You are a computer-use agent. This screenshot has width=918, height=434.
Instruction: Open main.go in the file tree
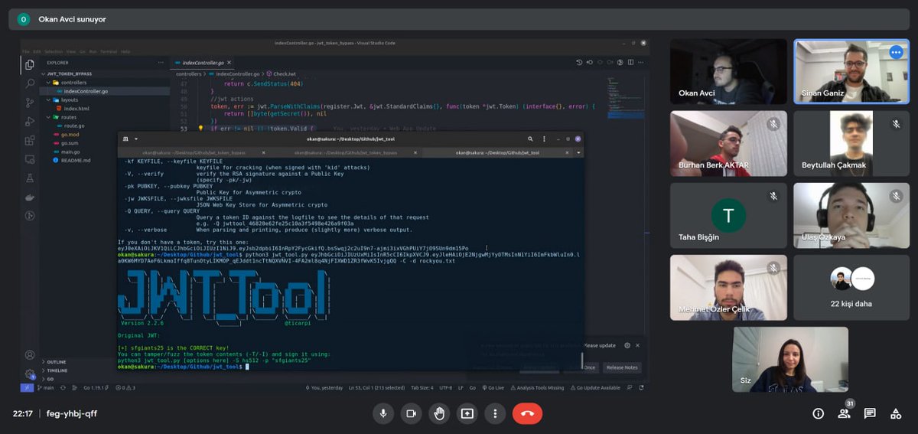click(70, 152)
